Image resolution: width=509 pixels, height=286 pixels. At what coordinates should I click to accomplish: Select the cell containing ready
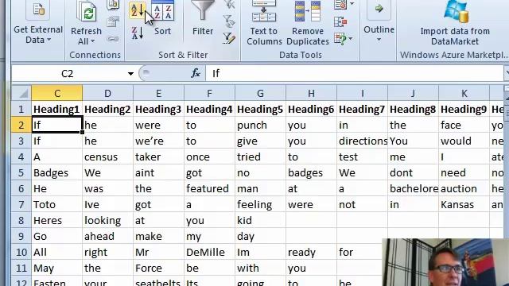[x=311, y=253]
